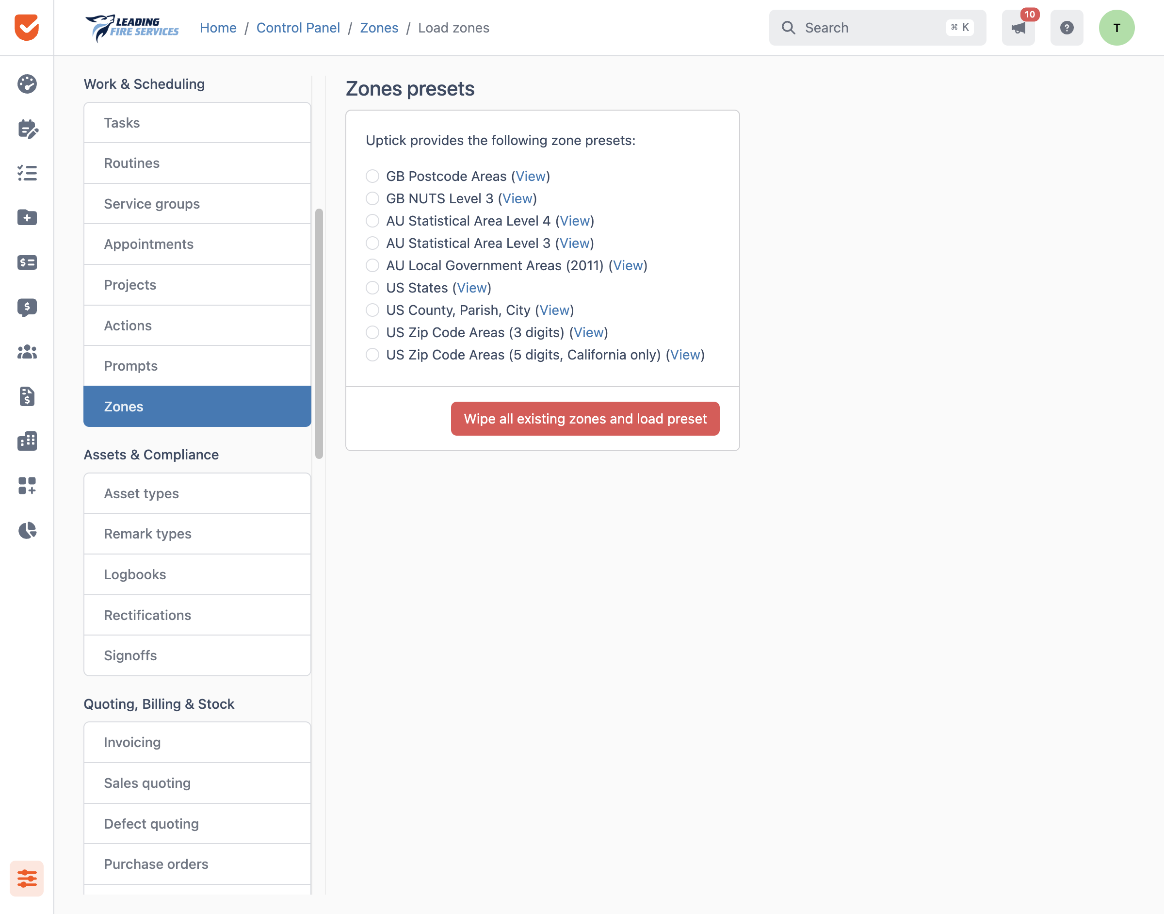Open the Uptick logo home icon

coord(27,27)
